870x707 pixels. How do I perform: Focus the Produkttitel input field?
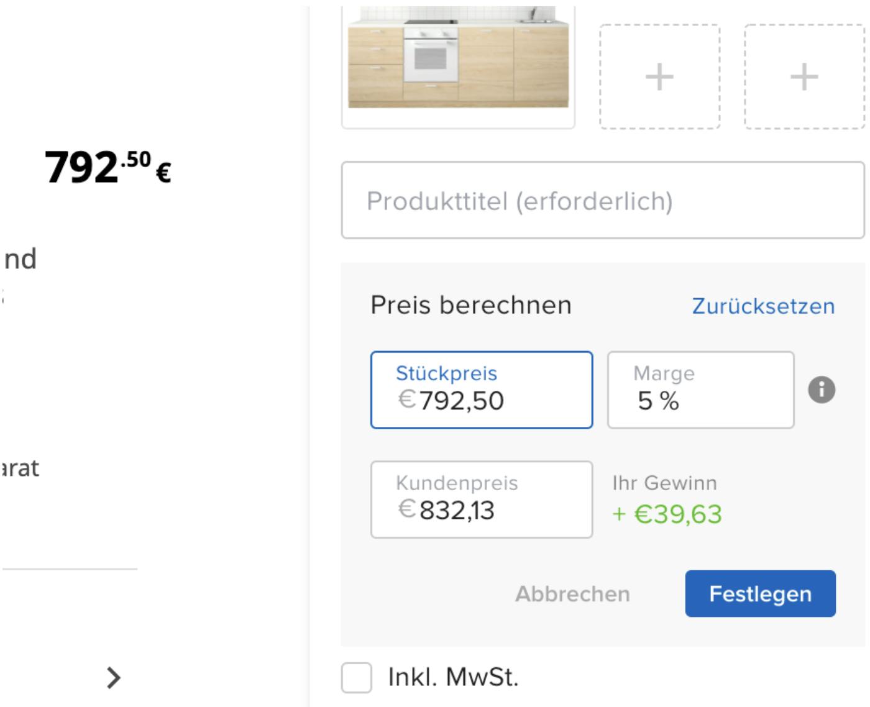coord(603,200)
